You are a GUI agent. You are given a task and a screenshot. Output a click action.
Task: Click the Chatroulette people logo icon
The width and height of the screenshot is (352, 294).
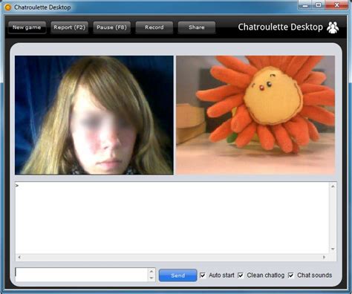pyautogui.click(x=333, y=27)
